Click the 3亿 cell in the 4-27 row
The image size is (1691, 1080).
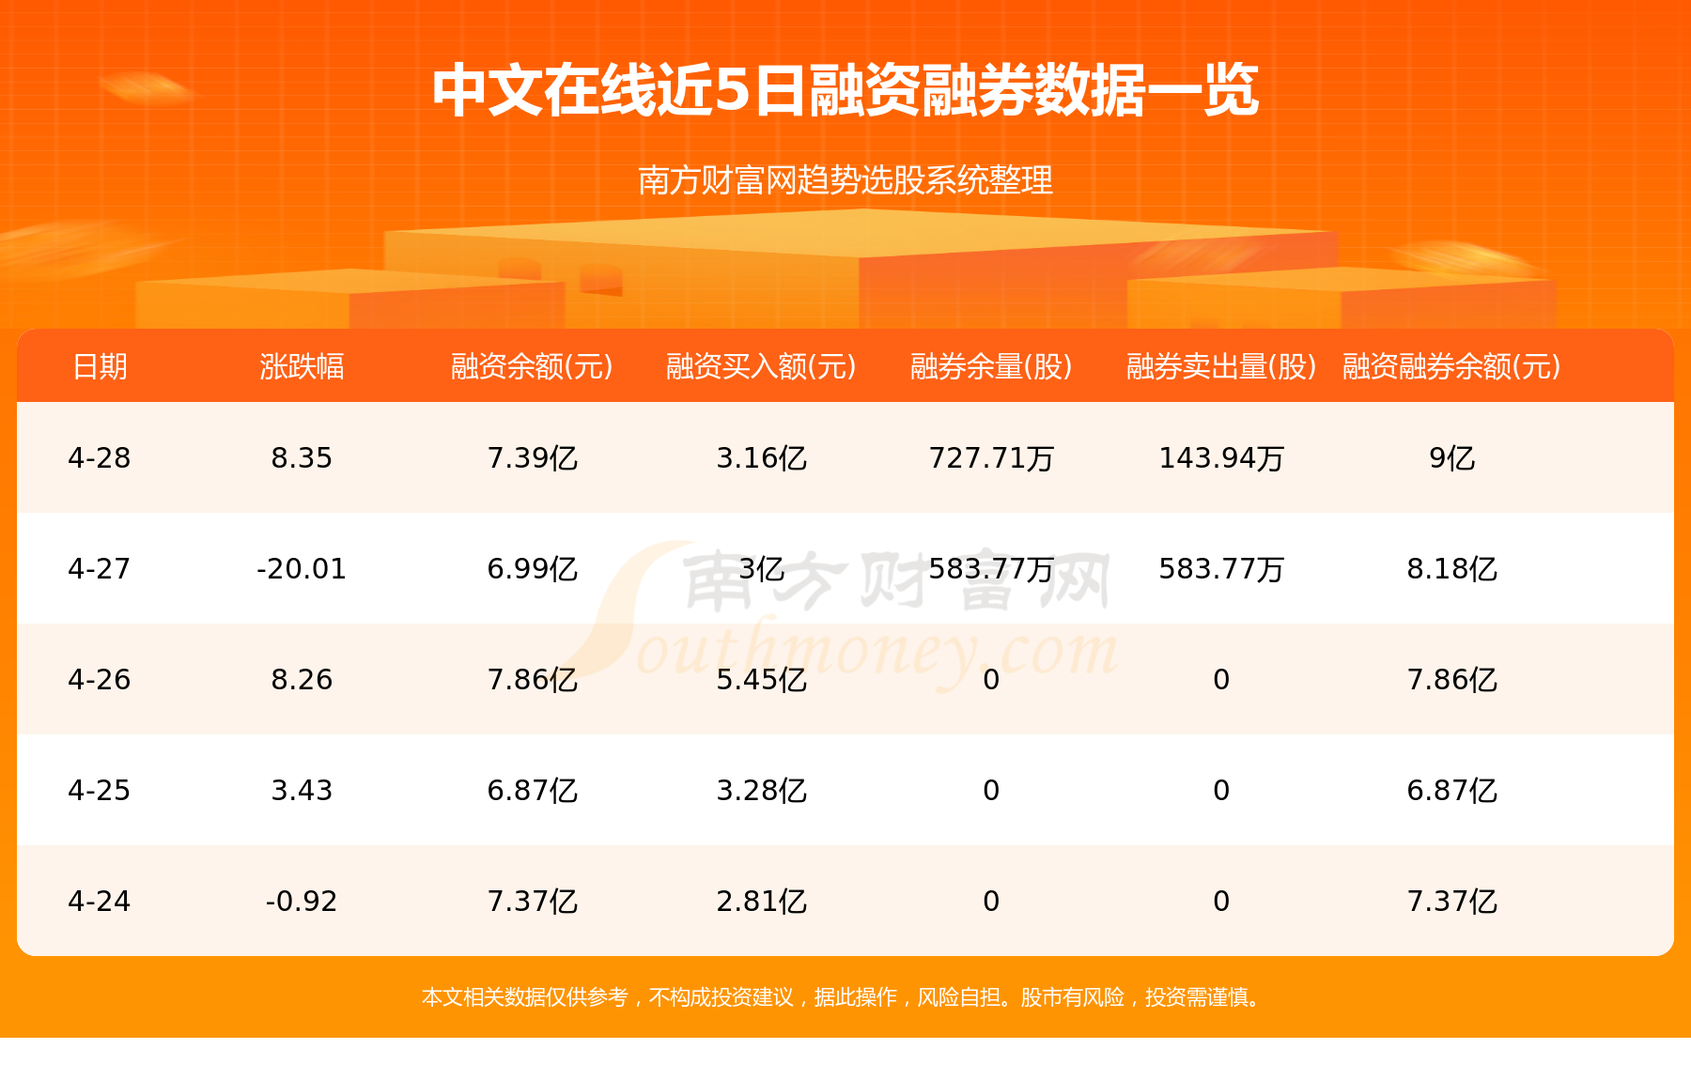point(761,568)
